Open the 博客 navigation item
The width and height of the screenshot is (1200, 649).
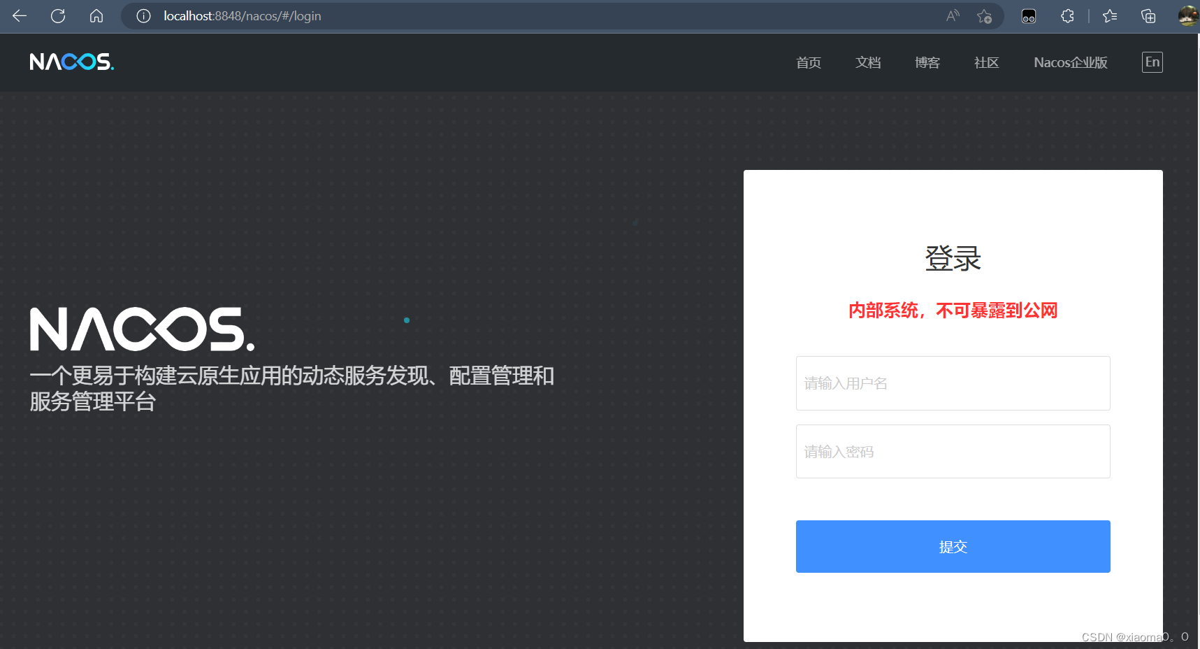[x=927, y=62]
